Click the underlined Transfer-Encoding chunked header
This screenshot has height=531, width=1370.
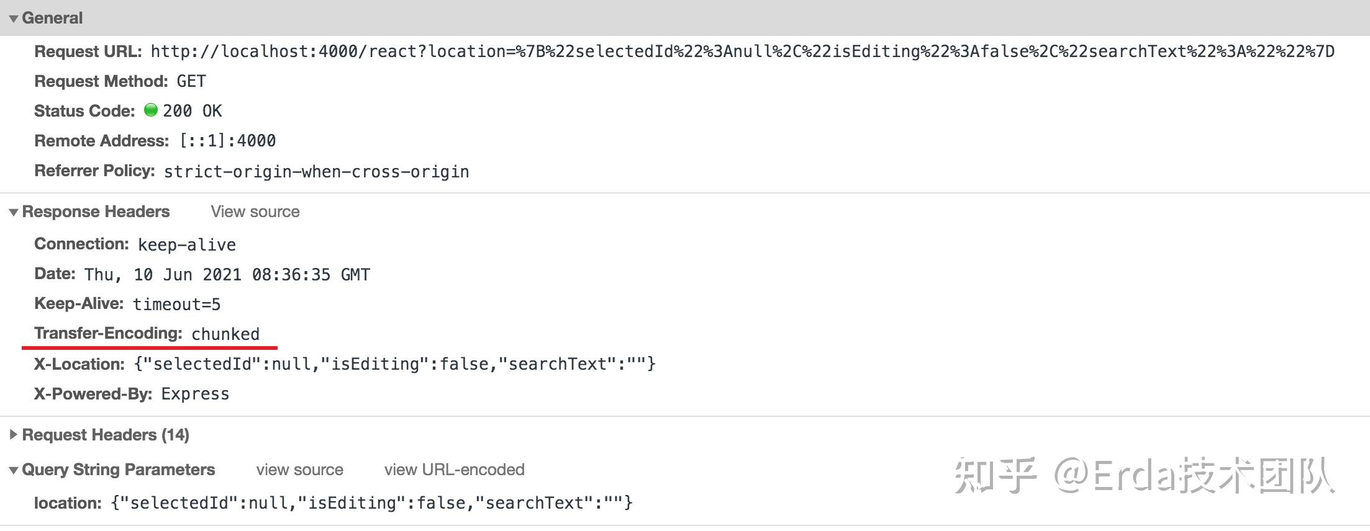(x=225, y=334)
